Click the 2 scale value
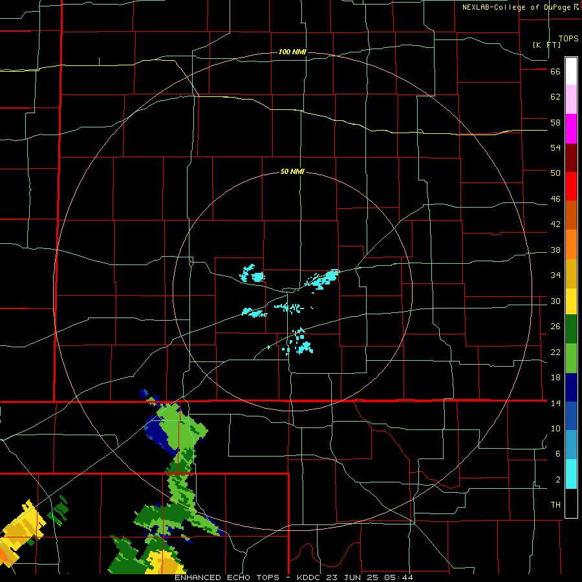Image resolution: width=582 pixels, height=582 pixels. pos(558,480)
